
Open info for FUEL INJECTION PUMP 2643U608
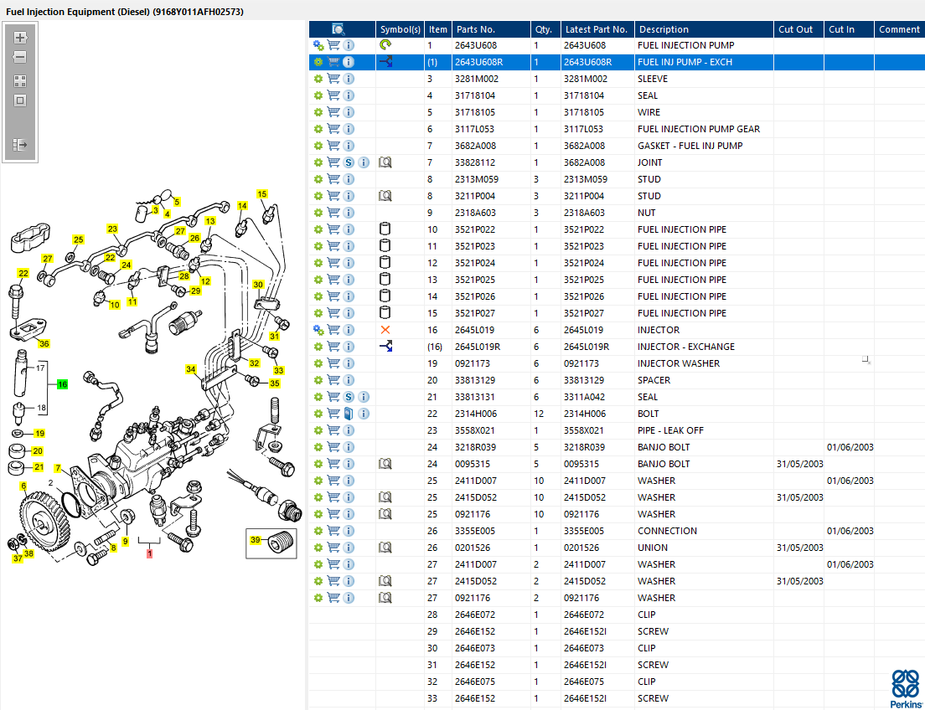coord(349,45)
